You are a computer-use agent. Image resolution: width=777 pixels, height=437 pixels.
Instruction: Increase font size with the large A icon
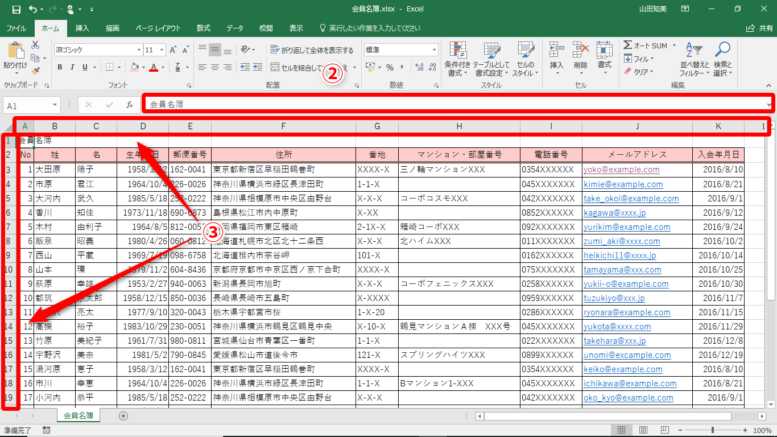click(173, 50)
